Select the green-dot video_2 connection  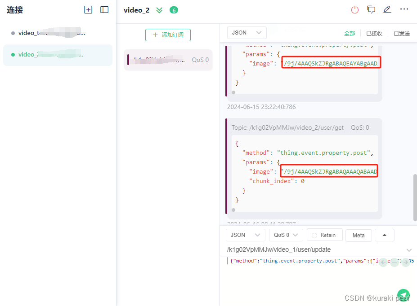[x=58, y=55]
